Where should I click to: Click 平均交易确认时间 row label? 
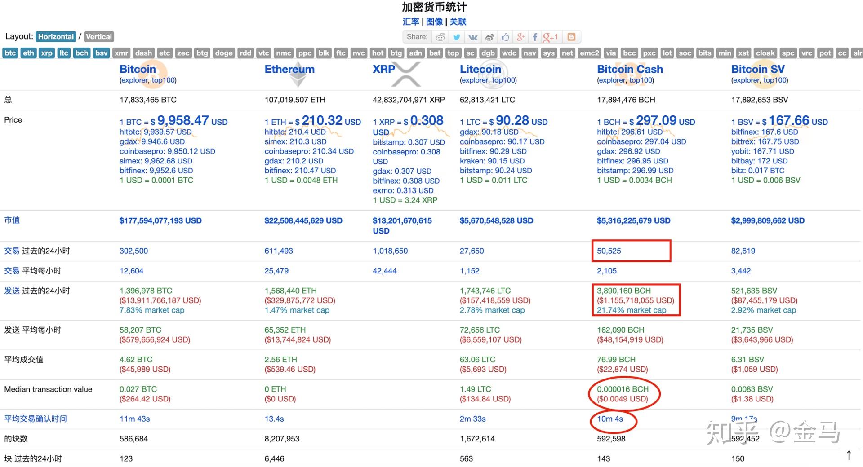point(36,419)
